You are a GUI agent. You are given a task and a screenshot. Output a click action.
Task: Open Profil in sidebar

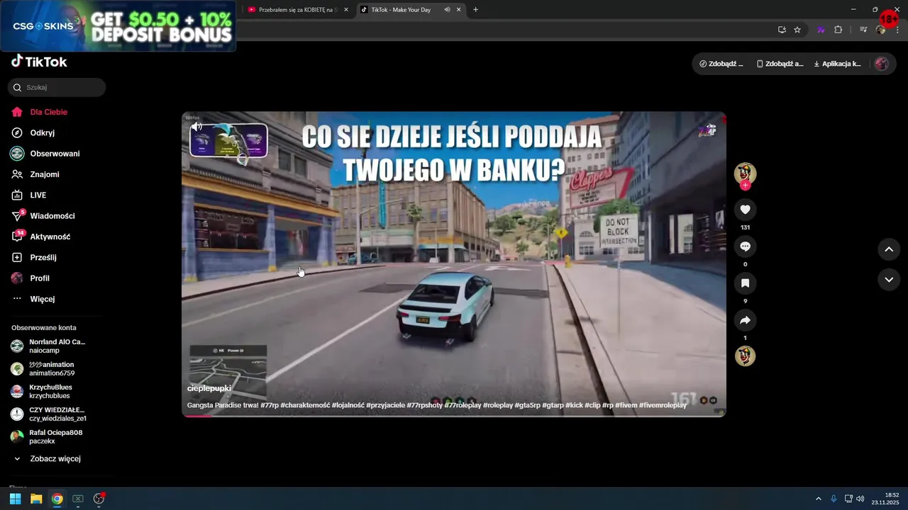click(40, 278)
